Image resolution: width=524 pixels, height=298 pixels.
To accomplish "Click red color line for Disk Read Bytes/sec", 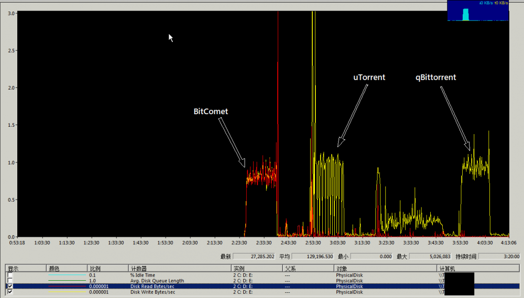I will (x=67, y=286).
